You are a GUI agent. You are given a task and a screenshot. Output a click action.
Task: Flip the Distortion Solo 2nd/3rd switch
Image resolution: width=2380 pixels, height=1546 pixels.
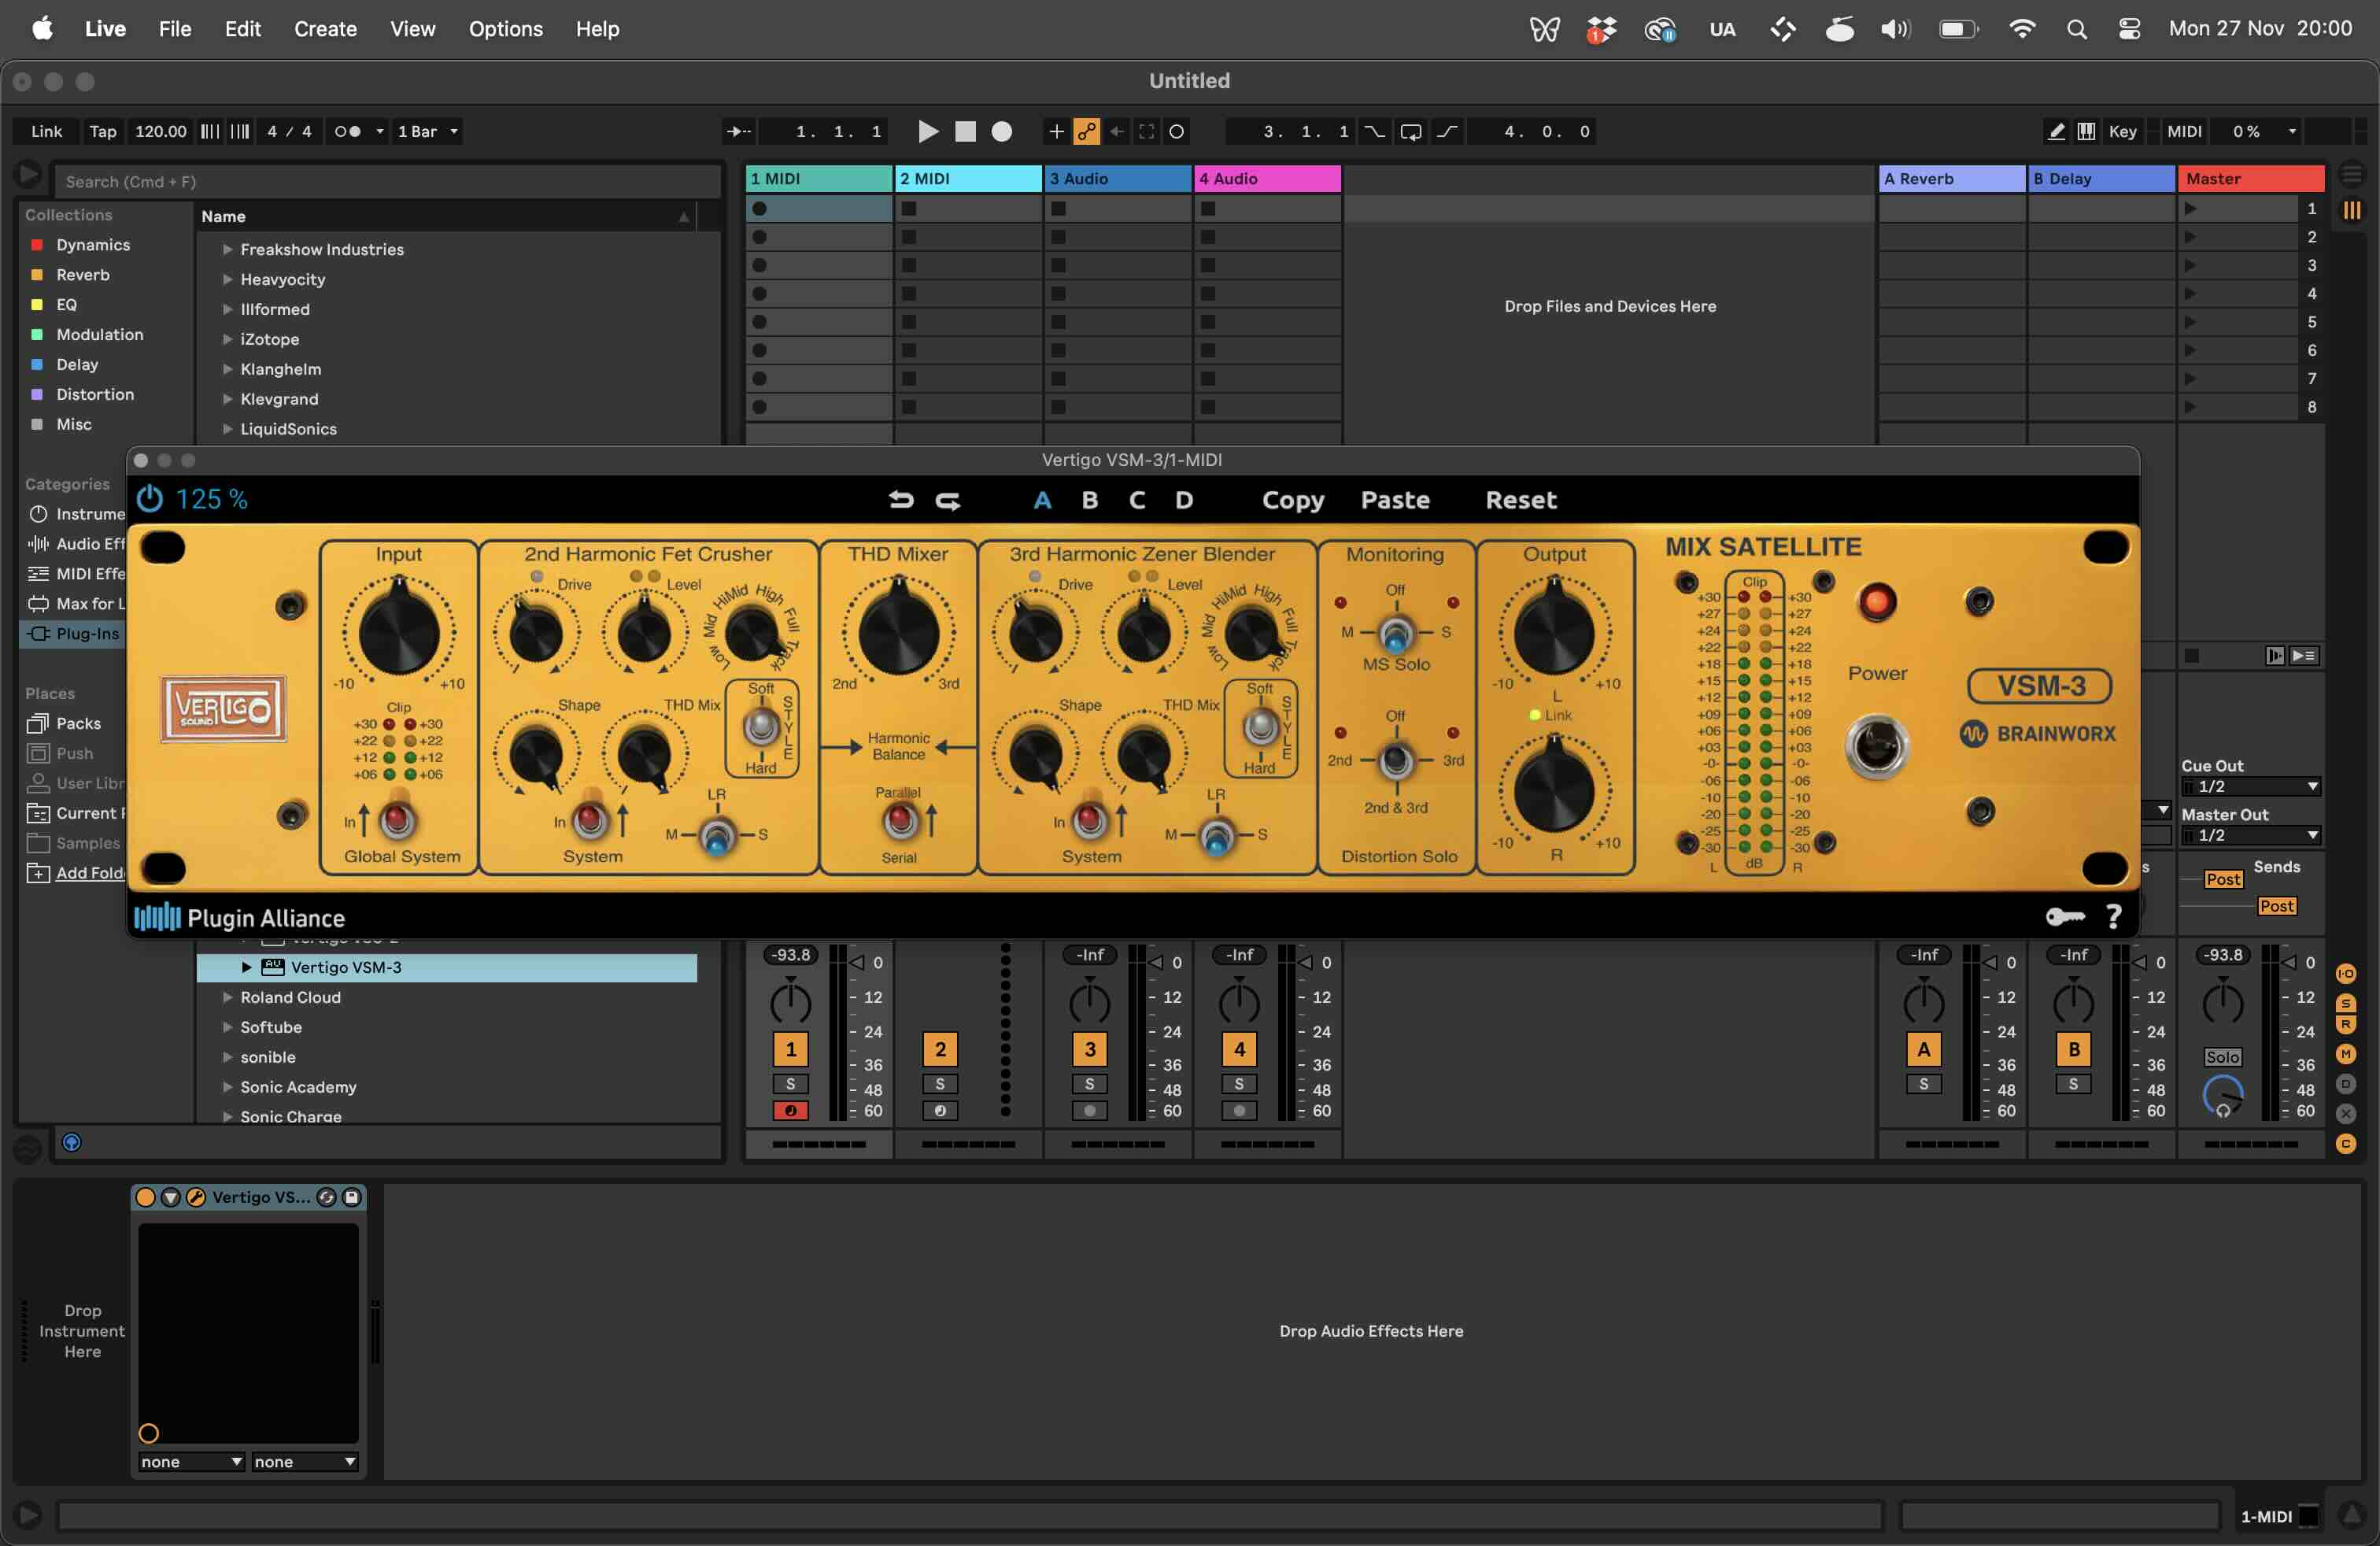click(1396, 760)
